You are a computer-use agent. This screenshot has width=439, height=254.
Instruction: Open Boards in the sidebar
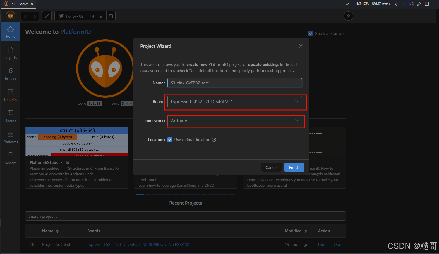[x=11, y=116]
